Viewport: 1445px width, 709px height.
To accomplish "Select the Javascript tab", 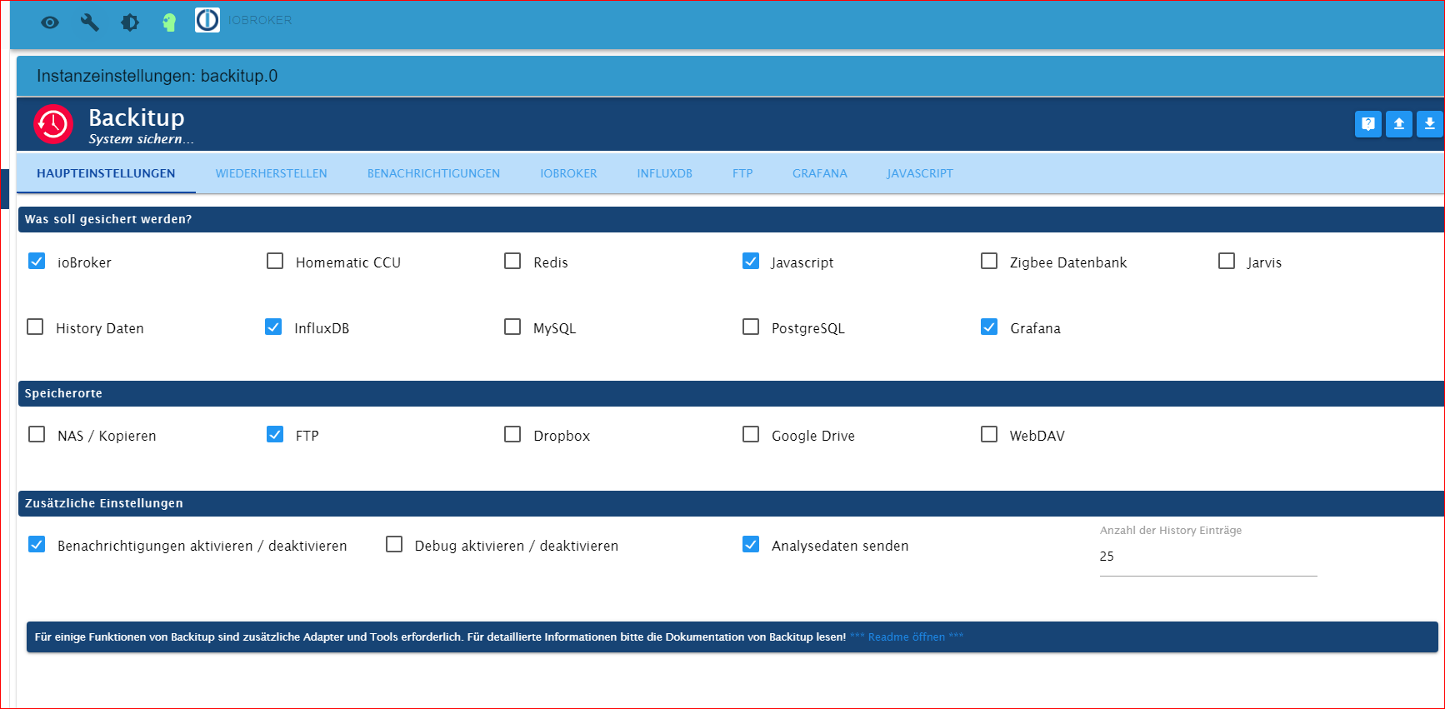I will [920, 173].
